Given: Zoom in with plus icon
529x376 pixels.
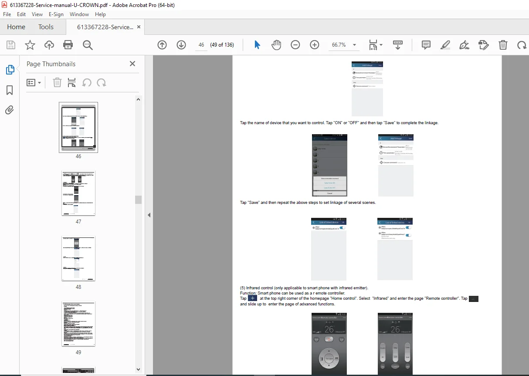Looking at the screenshot, I should pos(315,45).
